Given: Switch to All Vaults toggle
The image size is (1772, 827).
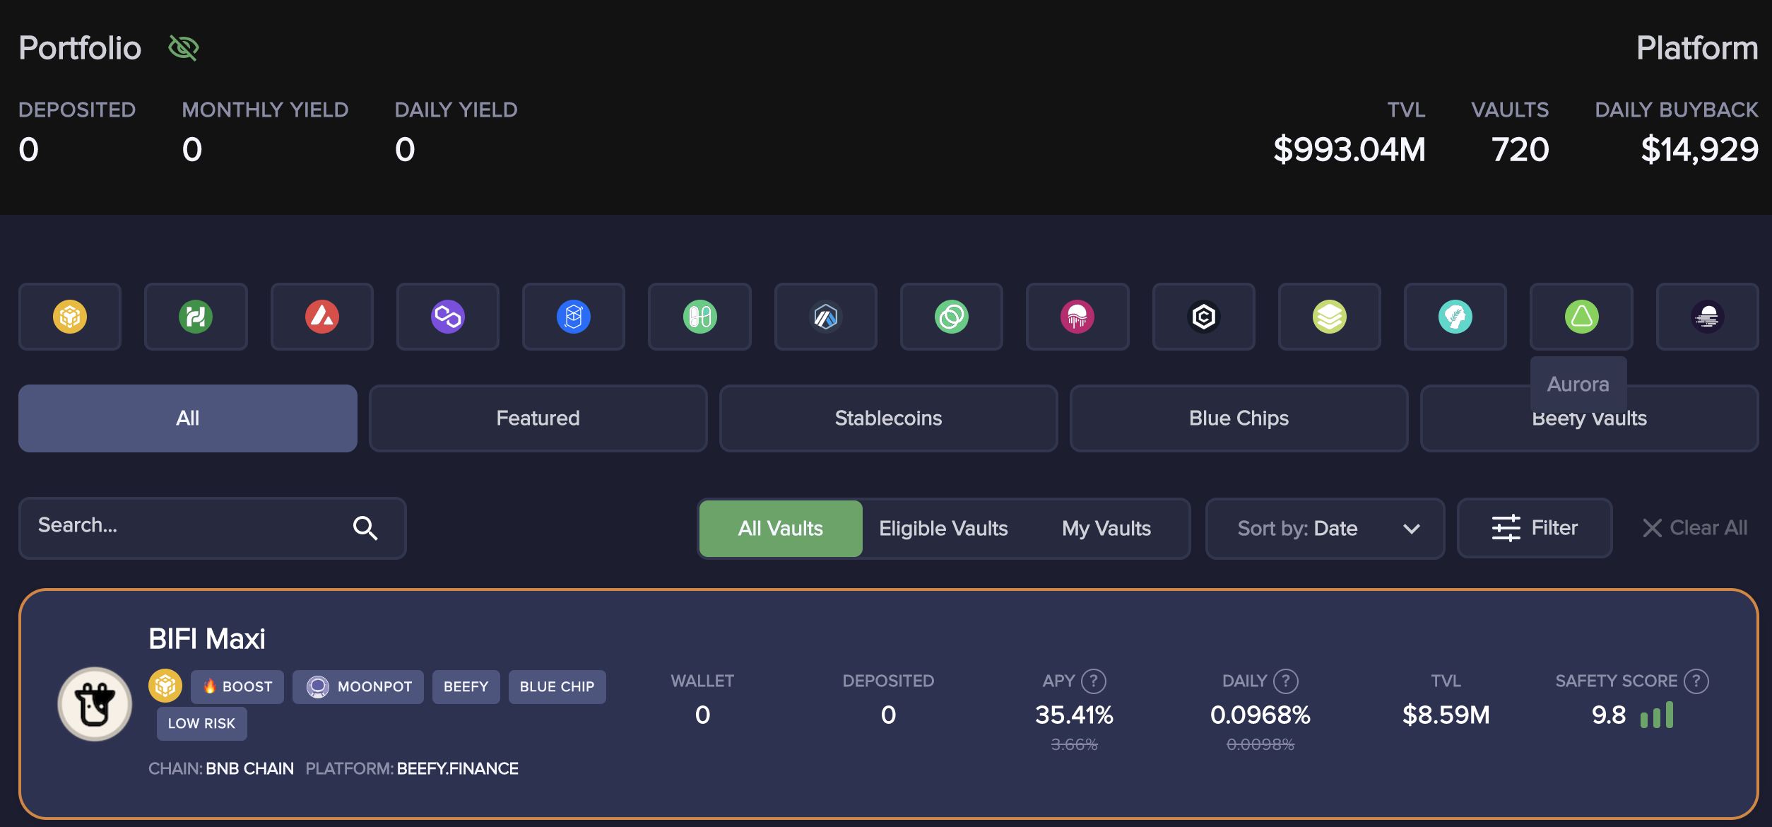Looking at the screenshot, I should click(x=780, y=528).
